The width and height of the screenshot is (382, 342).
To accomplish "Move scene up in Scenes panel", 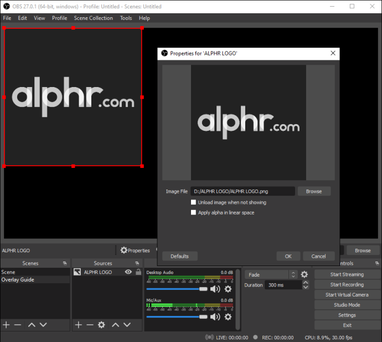I will 32,325.
